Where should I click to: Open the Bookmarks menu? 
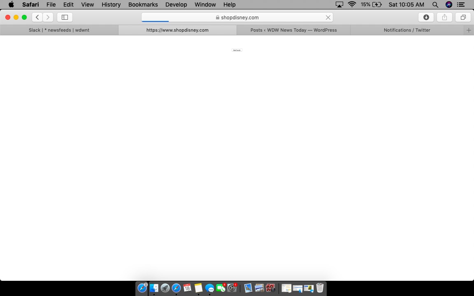[x=143, y=5]
